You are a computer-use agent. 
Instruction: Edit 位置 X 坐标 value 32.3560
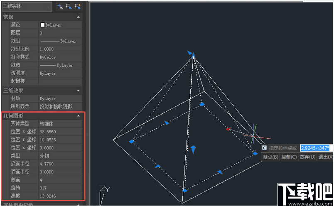point(60,132)
